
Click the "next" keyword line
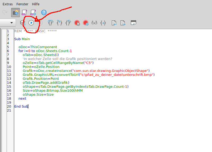pyautogui.click(x=22, y=98)
